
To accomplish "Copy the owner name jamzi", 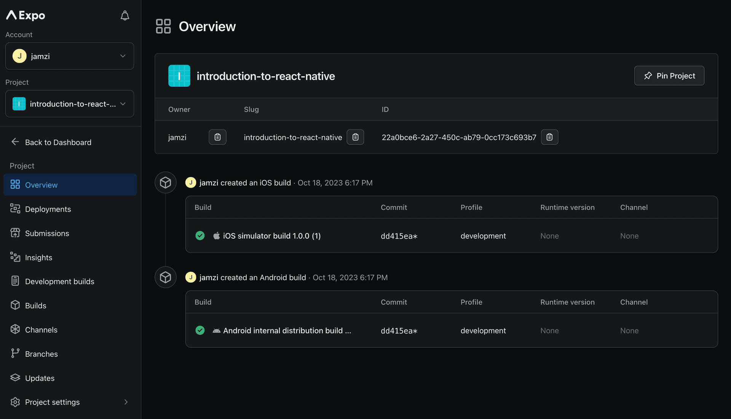I will (217, 137).
